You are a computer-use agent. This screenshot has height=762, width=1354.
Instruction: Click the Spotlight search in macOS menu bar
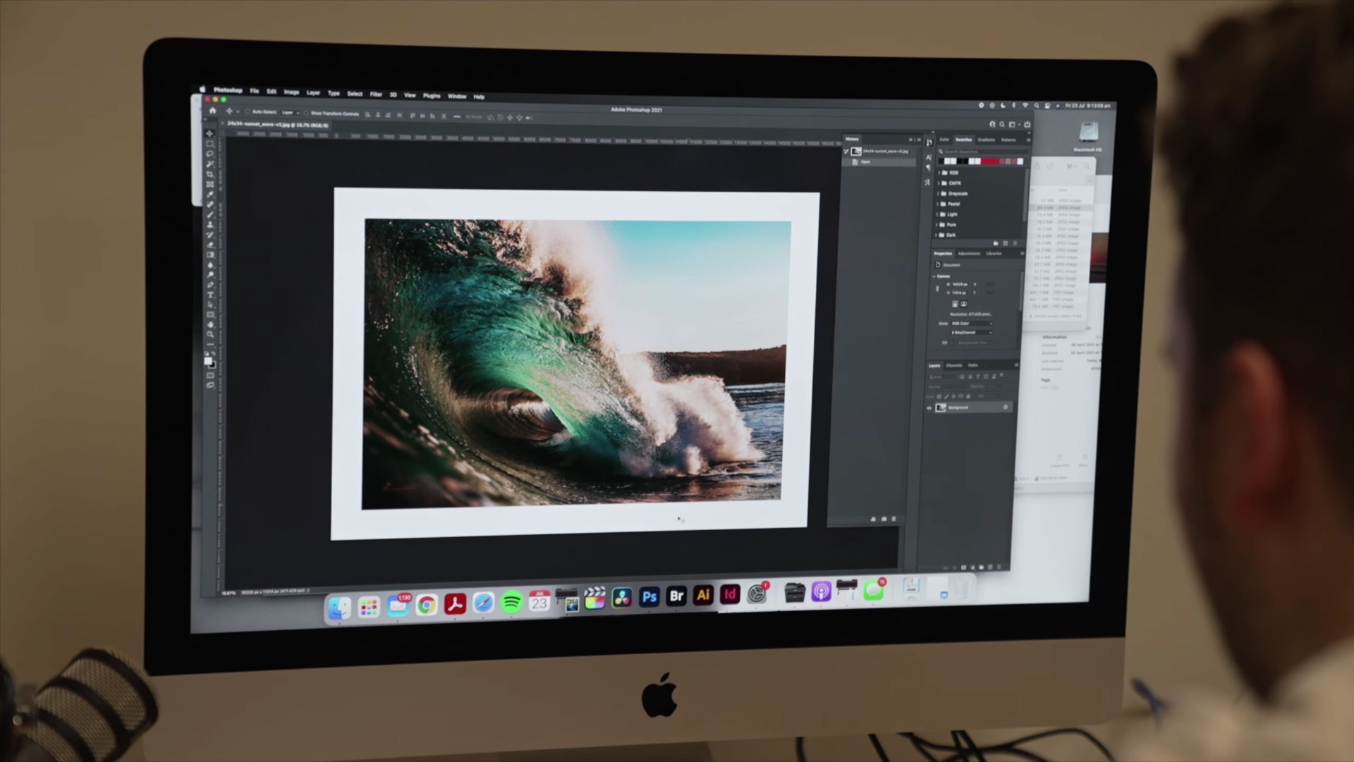coord(1037,106)
